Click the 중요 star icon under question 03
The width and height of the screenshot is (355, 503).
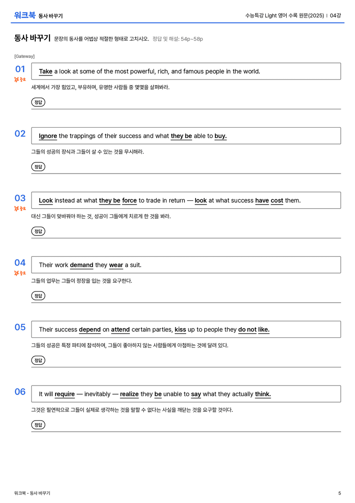(20, 209)
